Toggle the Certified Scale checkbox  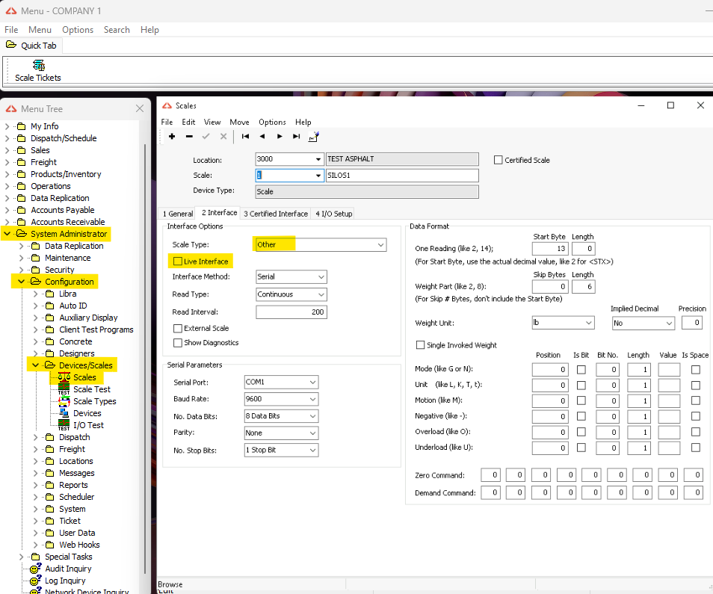click(x=499, y=160)
